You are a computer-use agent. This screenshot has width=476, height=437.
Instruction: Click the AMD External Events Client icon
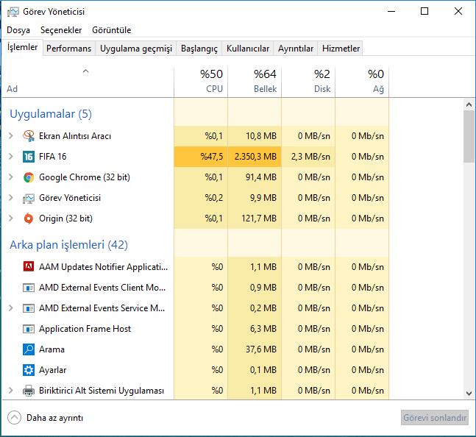click(x=29, y=288)
